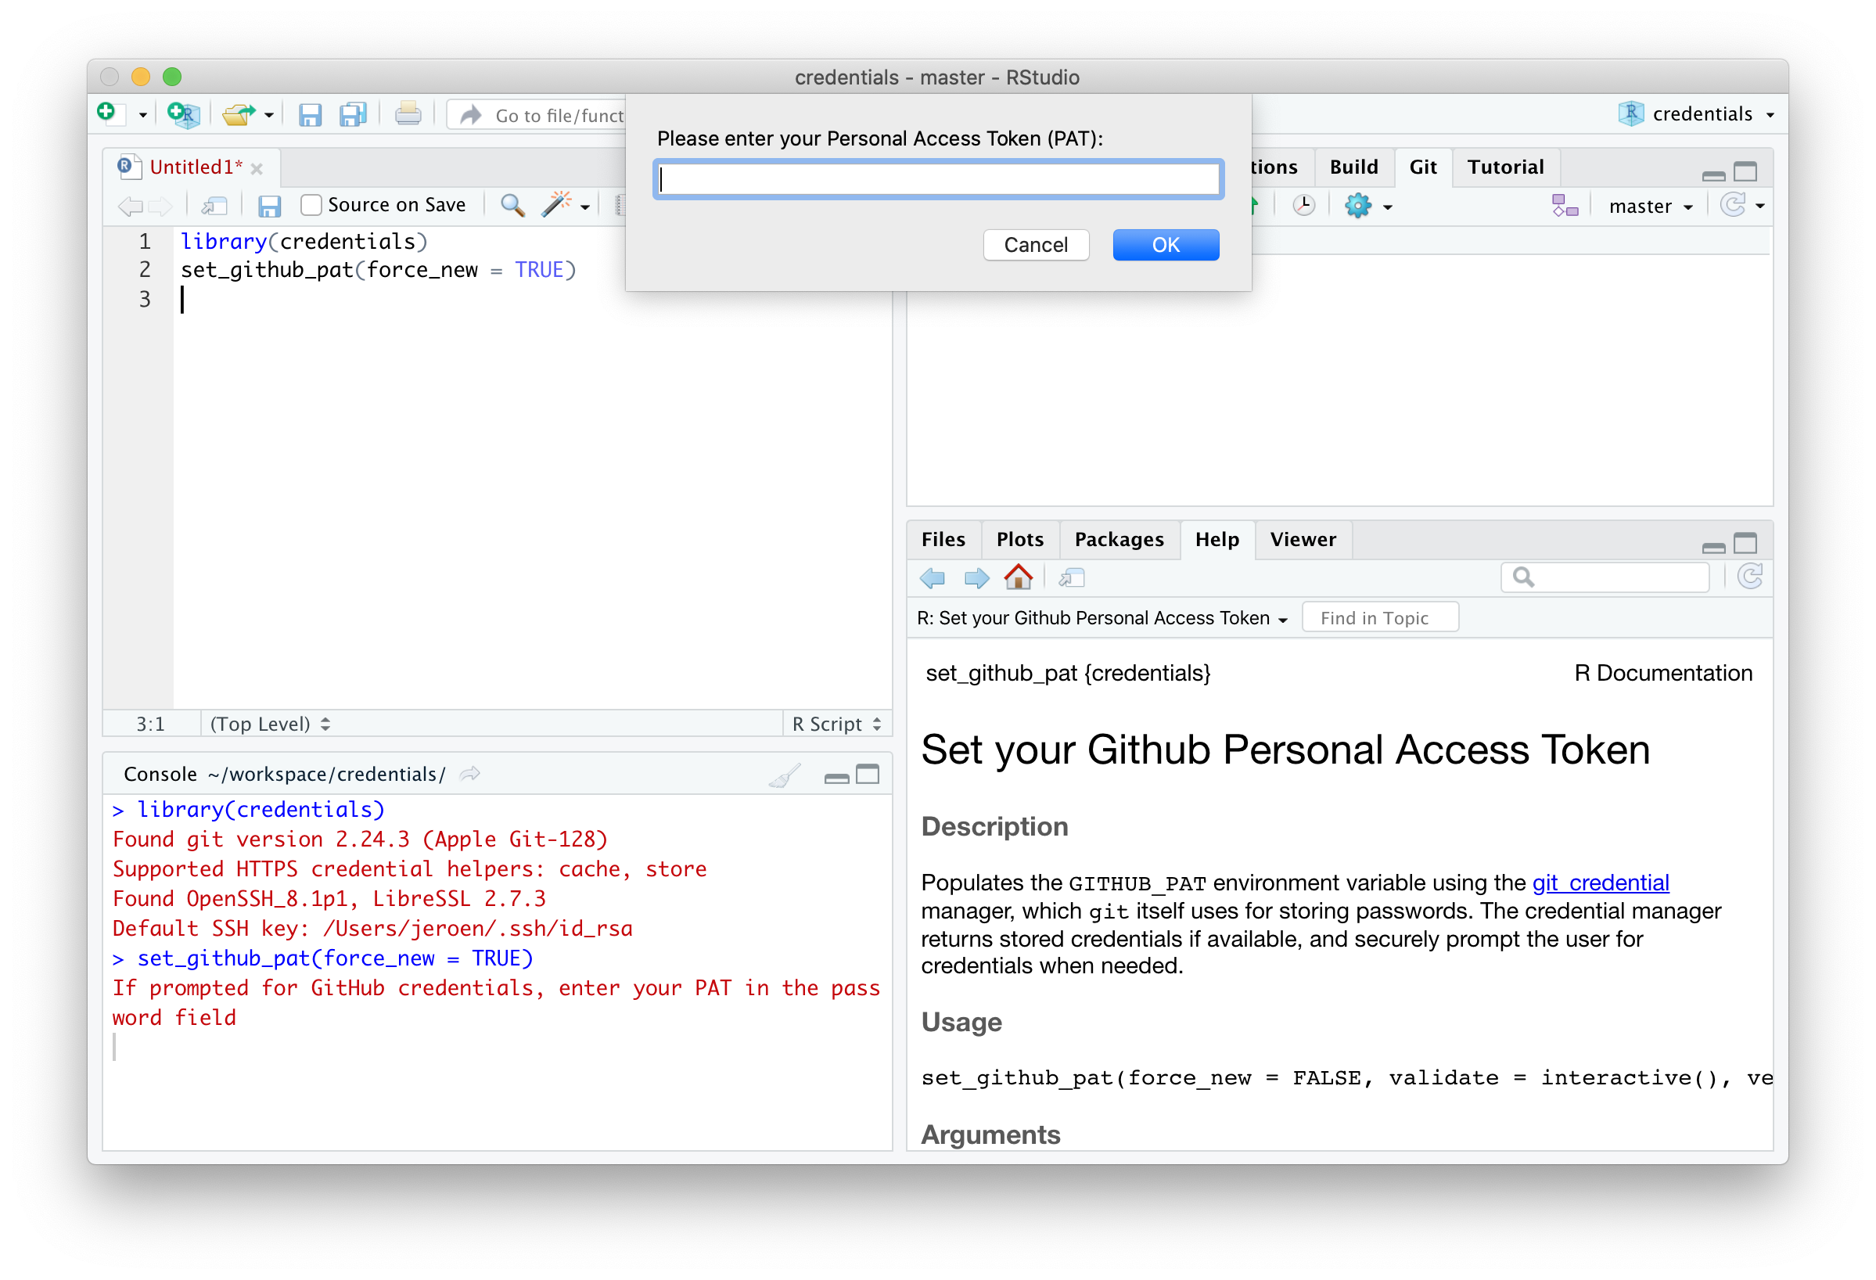Click Show in New Window editor icon
Screen dimensions: 1876x1280
[214, 206]
